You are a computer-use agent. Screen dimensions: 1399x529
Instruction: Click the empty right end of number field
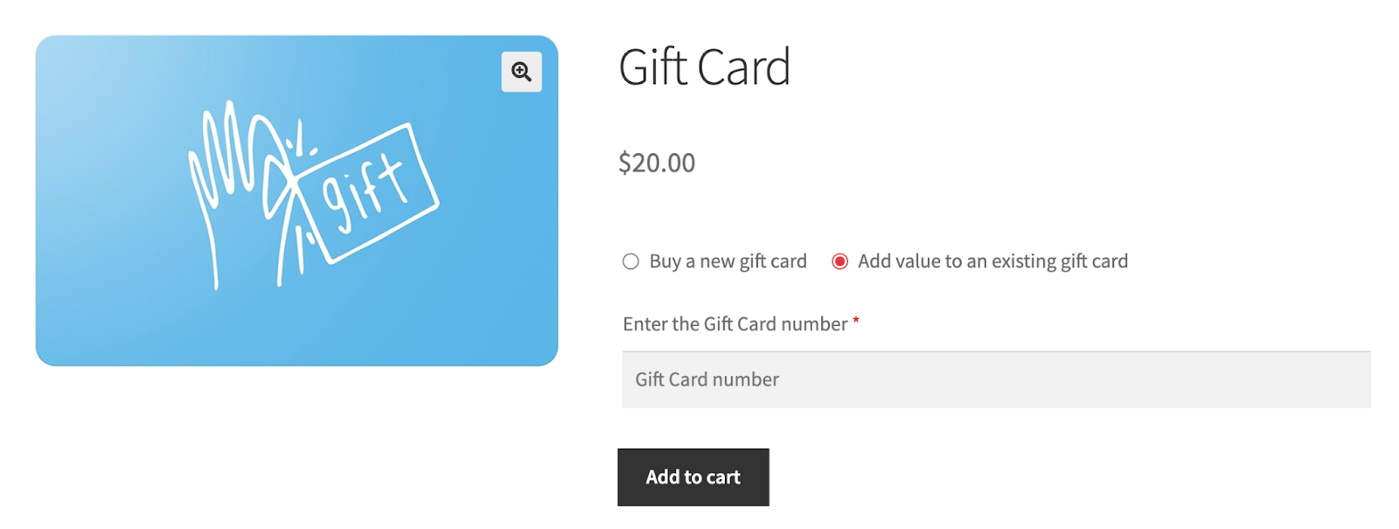pyautogui.click(x=1312, y=379)
